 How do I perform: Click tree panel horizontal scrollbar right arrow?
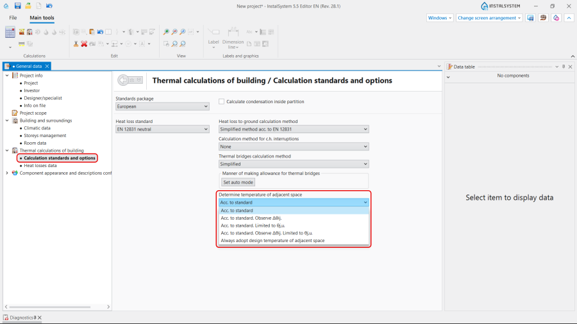pos(108,307)
